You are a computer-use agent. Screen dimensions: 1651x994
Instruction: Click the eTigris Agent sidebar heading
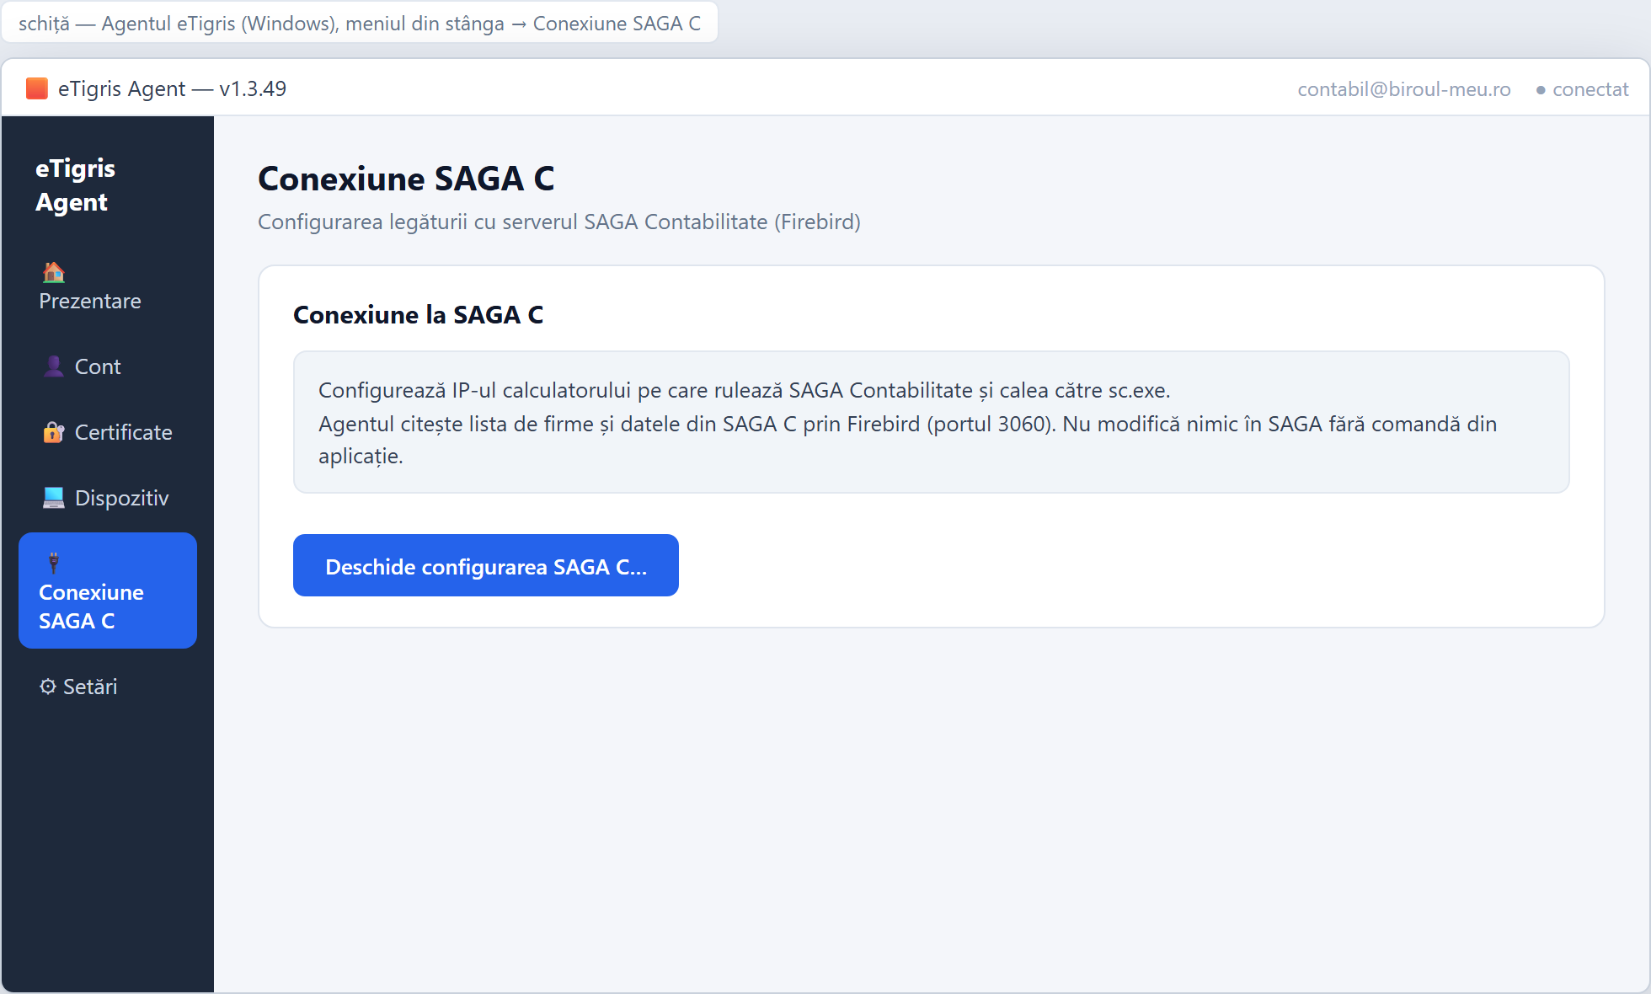click(x=76, y=185)
